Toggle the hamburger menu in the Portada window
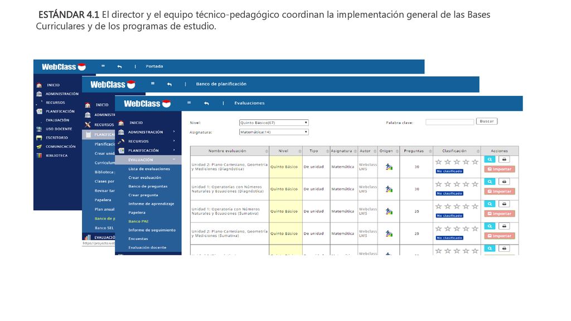Image resolution: width=571 pixels, height=321 pixels. point(103,66)
